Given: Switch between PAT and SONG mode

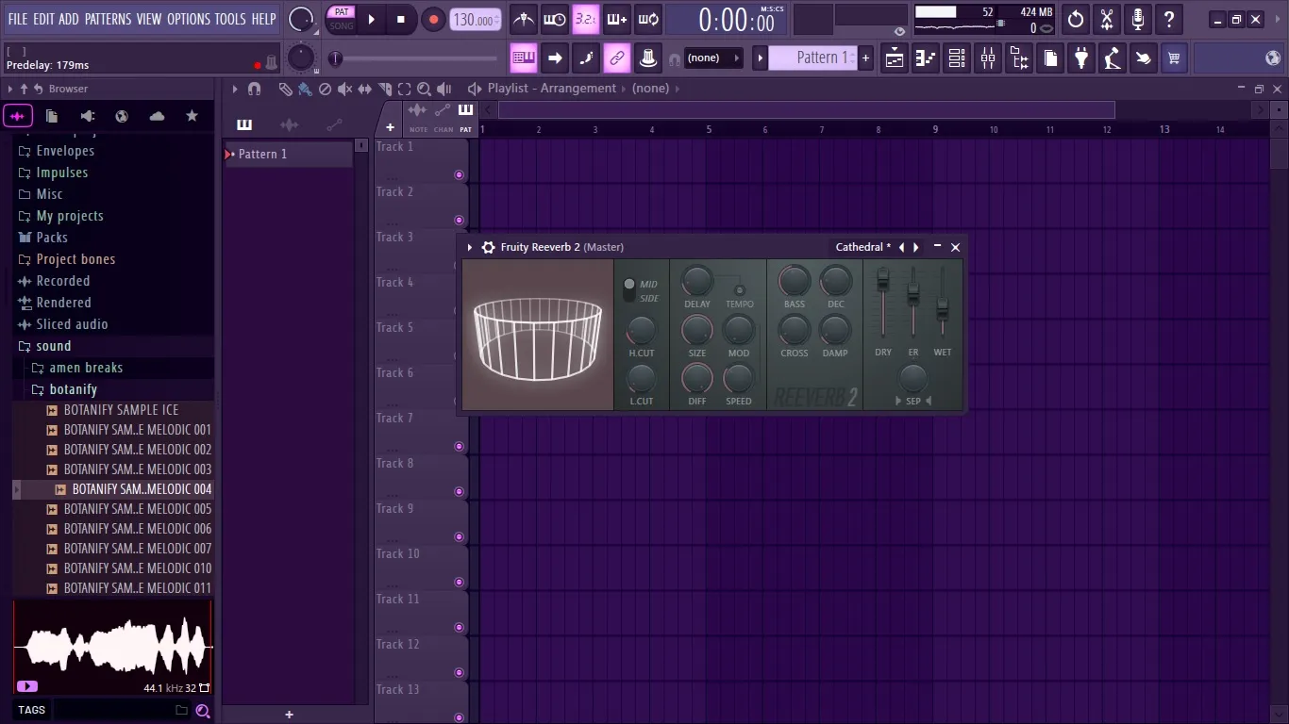Looking at the screenshot, I should (x=342, y=19).
